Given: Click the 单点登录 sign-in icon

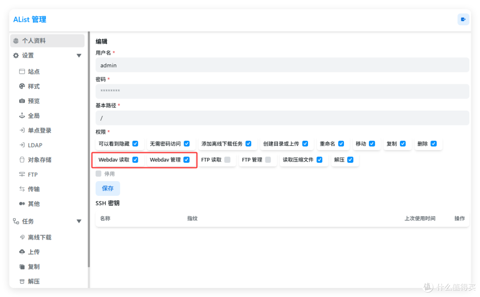Looking at the screenshot, I should pyautogui.click(x=22, y=131).
